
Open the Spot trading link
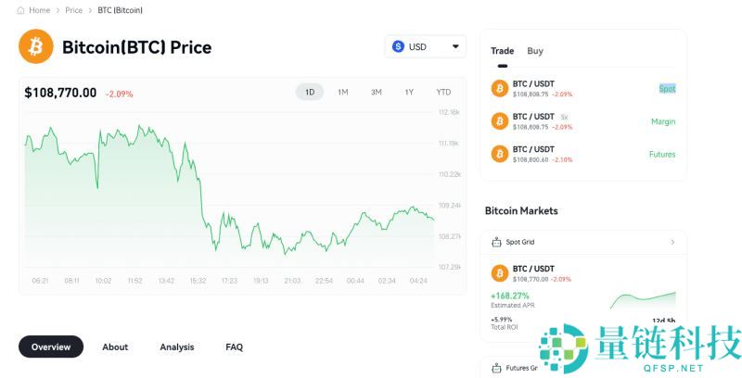click(x=667, y=89)
